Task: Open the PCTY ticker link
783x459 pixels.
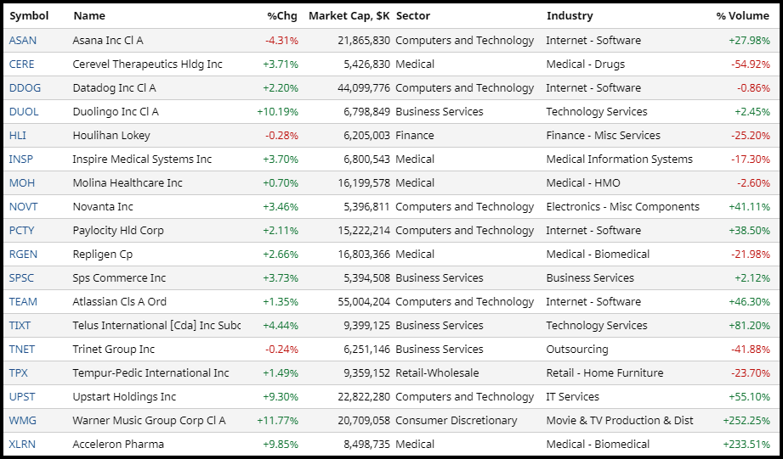Action: pyautogui.click(x=22, y=231)
